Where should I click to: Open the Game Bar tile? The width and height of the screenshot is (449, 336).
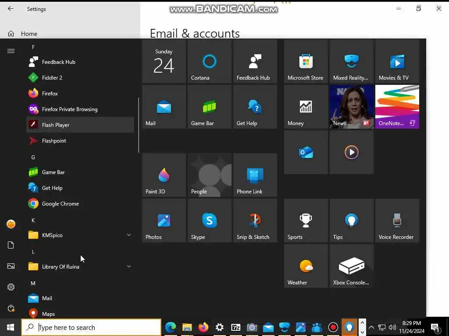(x=210, y=107)
